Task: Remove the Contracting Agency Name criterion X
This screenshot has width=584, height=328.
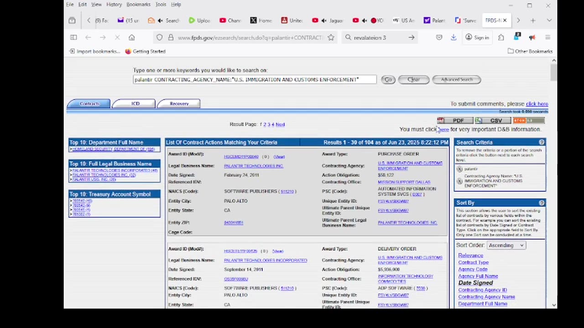Action: (x=459, y=181)
